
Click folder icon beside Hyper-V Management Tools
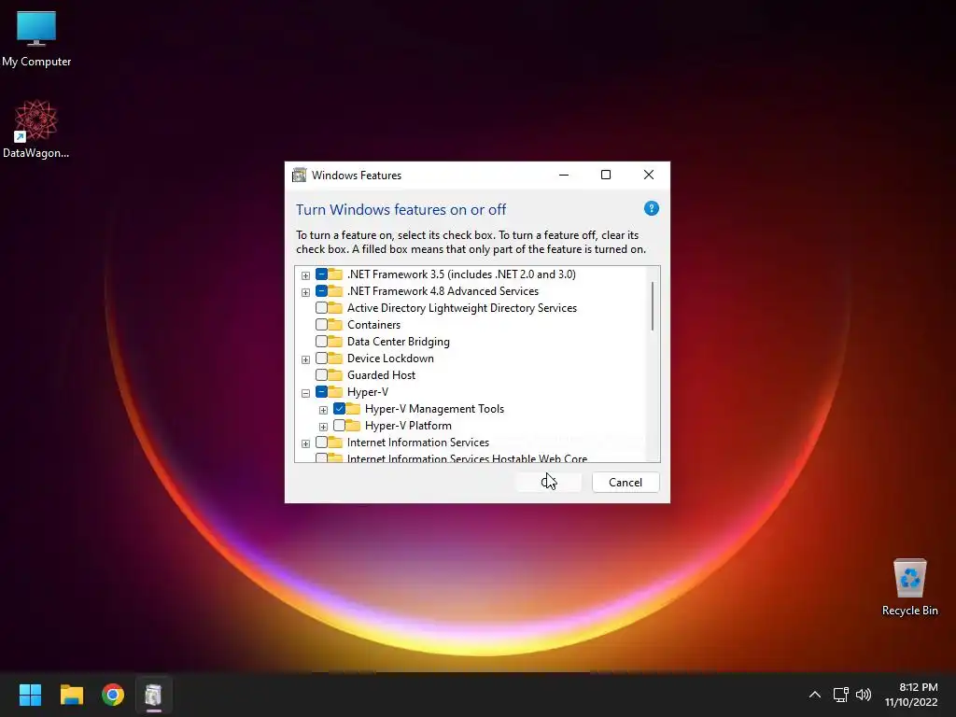tap(352, 409)
